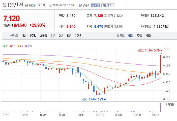Screen dimensions: 177x121
Task: Click the 시가 value 5,540
Action: click(71, 26)
